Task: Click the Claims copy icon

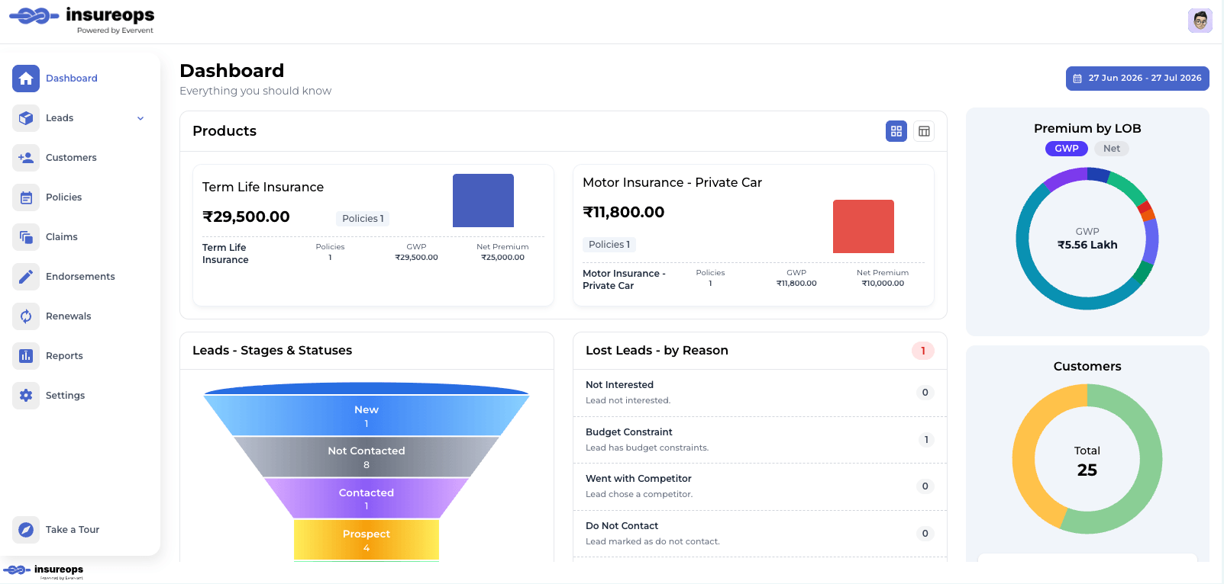Action: (26, 237)
